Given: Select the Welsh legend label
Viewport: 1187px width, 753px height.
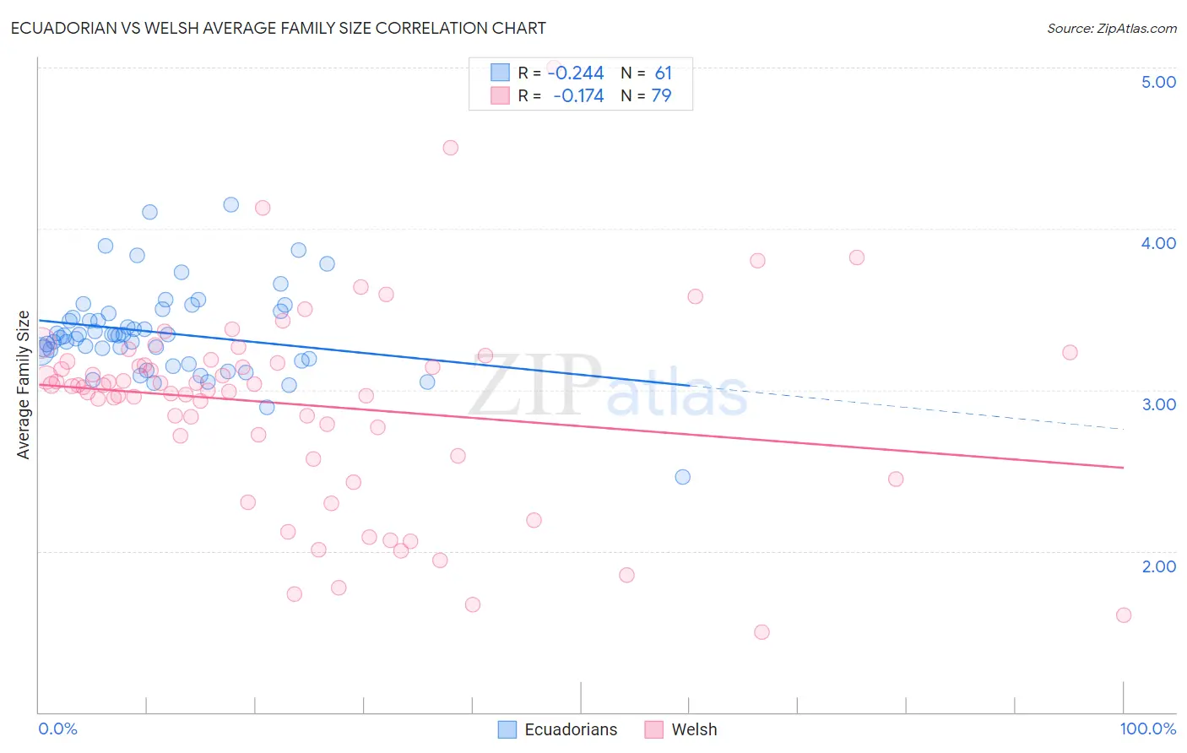Looking at the screenshot, I should (x=694, y=729).
